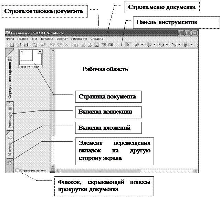
Task: Expand the Line tool dropdown arrow
Action: click(179, 45)
